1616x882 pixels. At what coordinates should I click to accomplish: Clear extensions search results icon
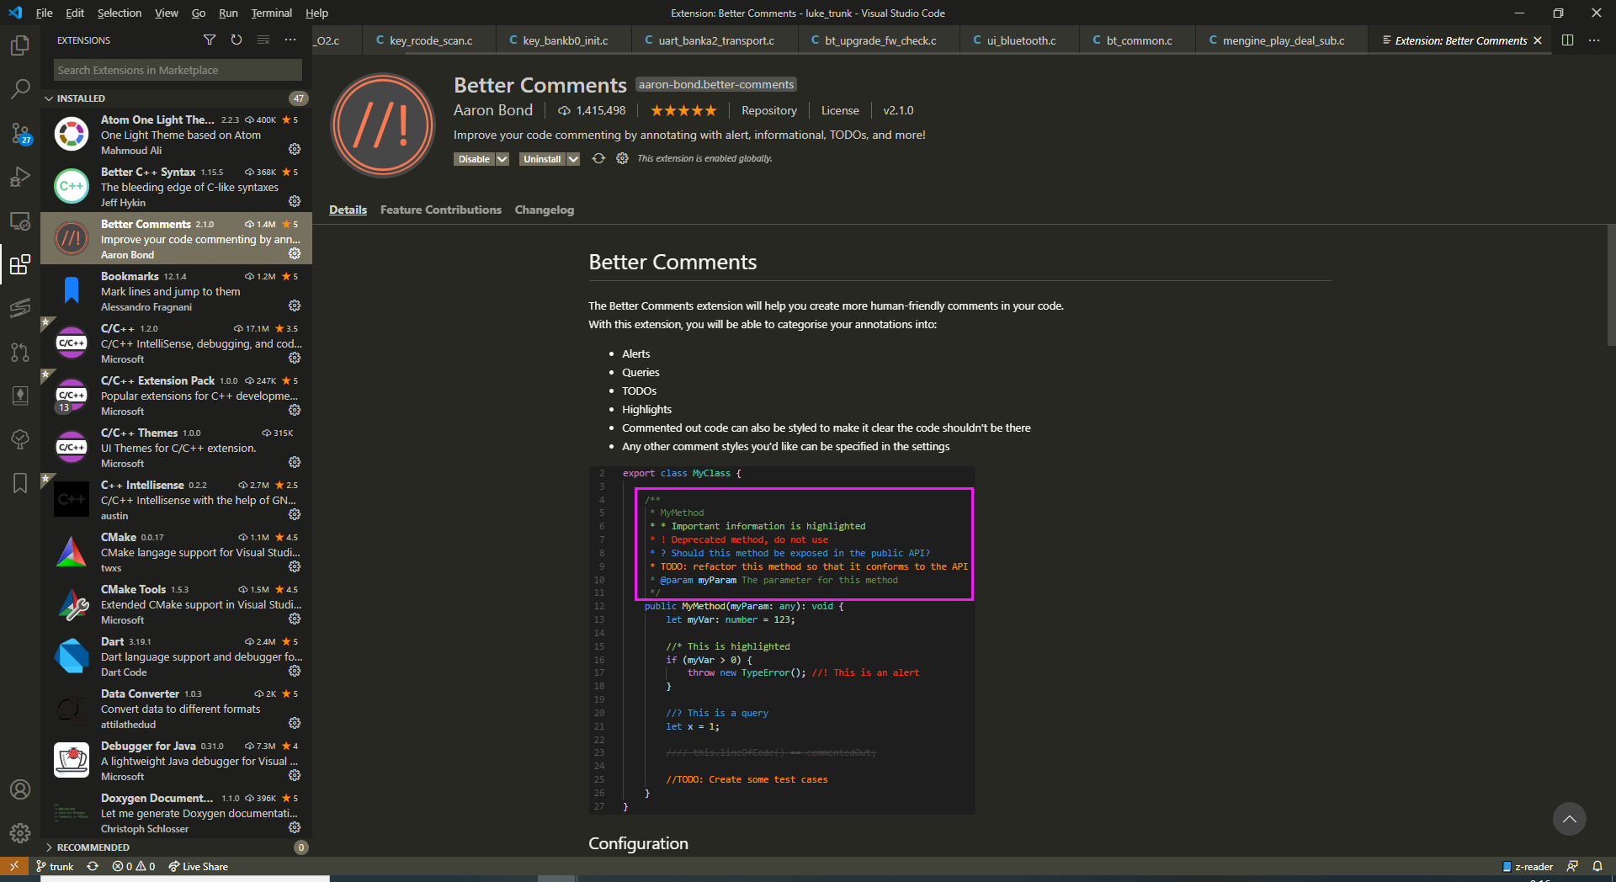pos(263,40)
